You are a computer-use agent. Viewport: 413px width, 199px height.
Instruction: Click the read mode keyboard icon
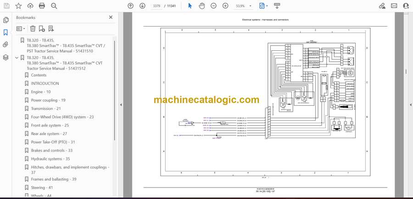tap(277, 6)
